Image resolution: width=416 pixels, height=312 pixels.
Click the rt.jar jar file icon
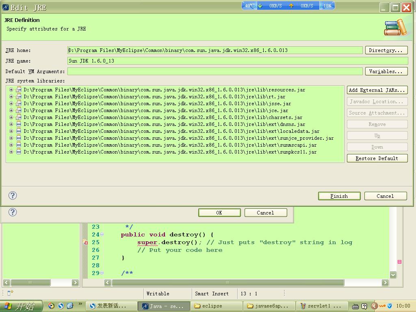(x=19, y=97)
